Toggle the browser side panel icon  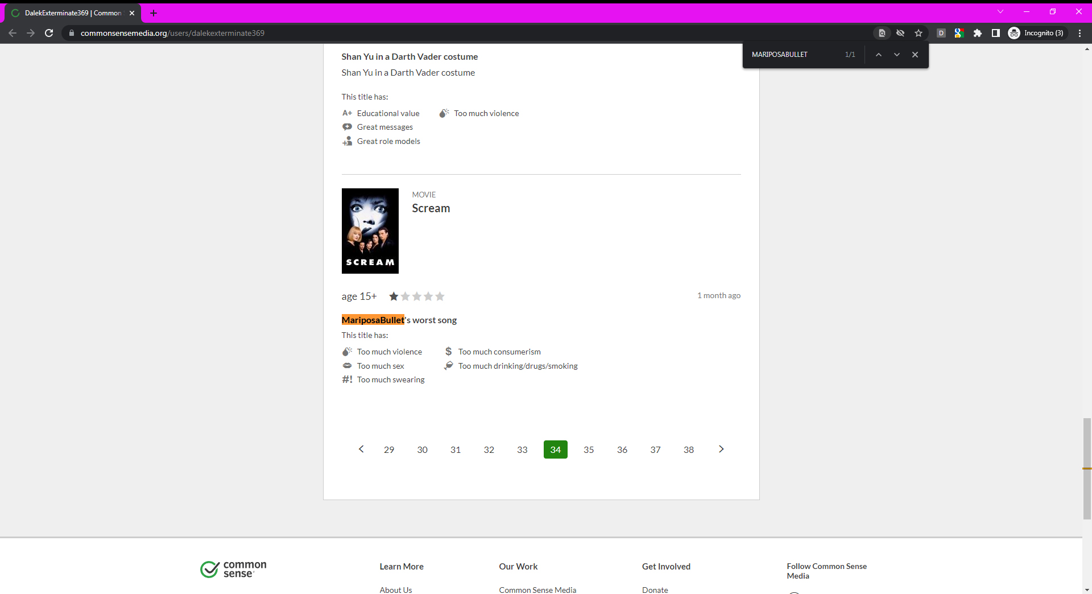[x=996, y=33]
